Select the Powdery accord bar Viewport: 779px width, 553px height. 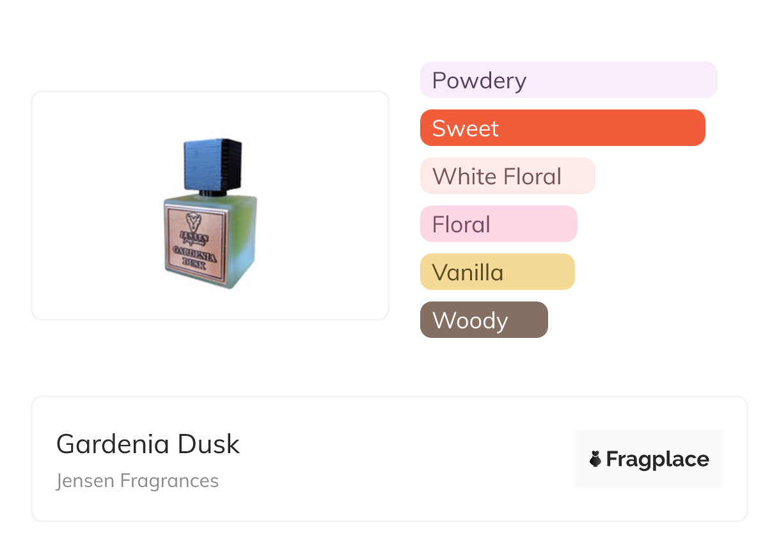click(x=568, y=80)
